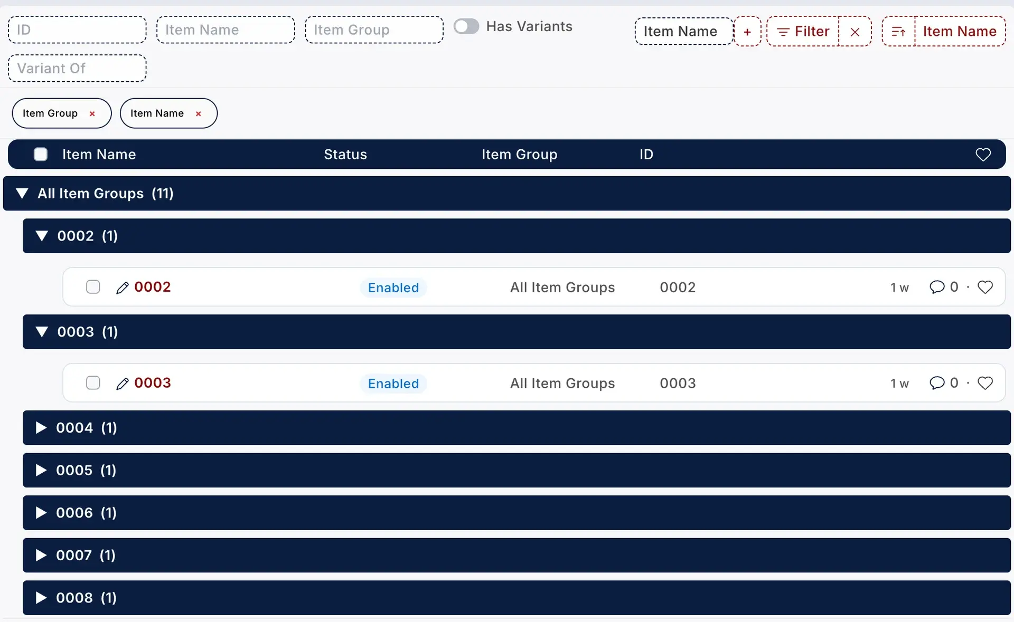Click All Item Groups cell in 0002 row
1014x622 pixels.
tap(562, 288)
